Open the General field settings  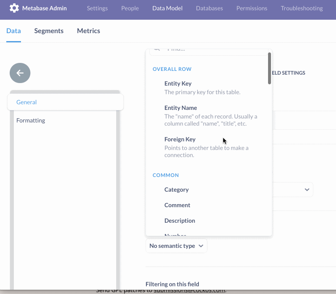[x=26, y=102]
